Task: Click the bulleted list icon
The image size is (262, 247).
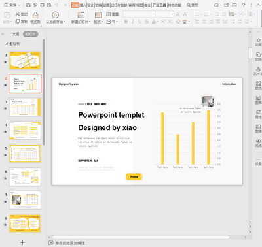Action: pyautogui.click(x=198, y=14)
